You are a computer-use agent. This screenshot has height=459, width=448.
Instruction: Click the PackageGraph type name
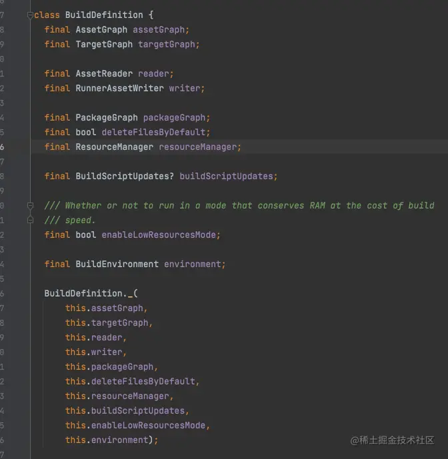coord(107,117)
